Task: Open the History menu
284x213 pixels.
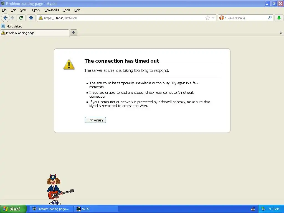Action: click(x=35, y=10)
